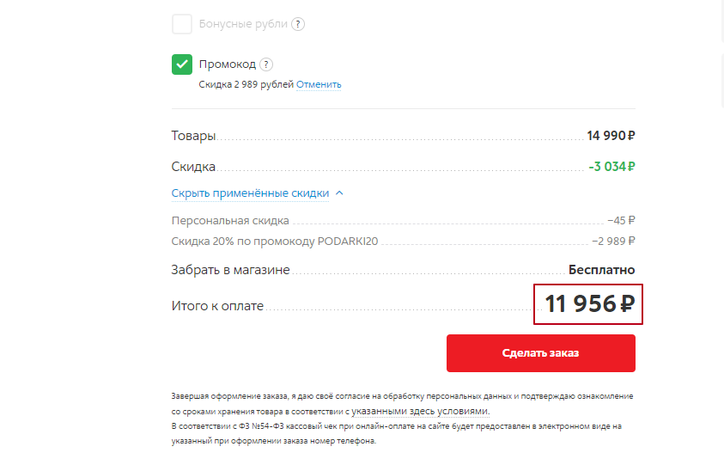Click the Забрать в магазине label
Viewport: 724px width, 465px height.
(230, 270)
